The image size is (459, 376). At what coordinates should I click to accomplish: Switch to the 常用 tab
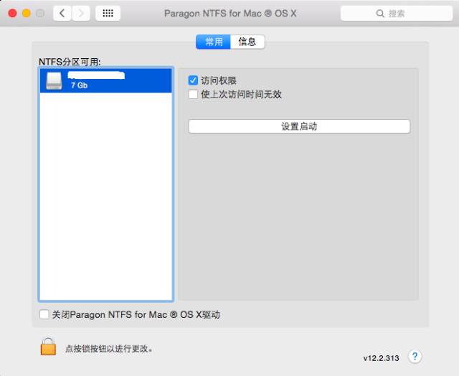coord(214,42)
